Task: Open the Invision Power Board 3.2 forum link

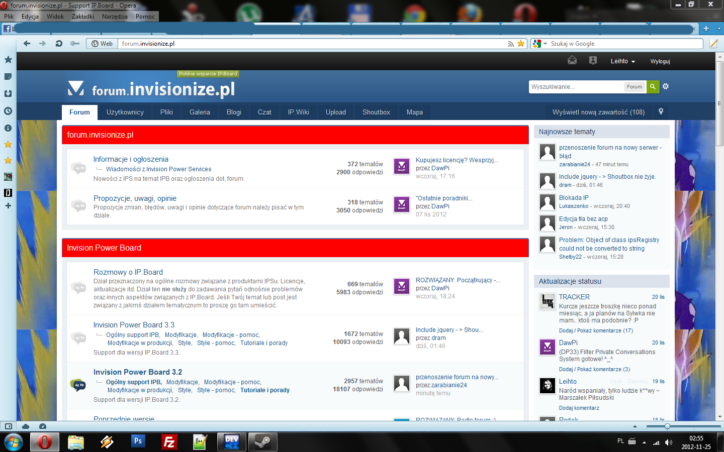Action: (x=138, y=372)
